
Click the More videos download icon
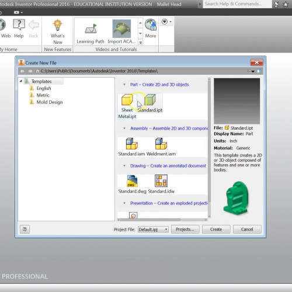pos(151,29)
